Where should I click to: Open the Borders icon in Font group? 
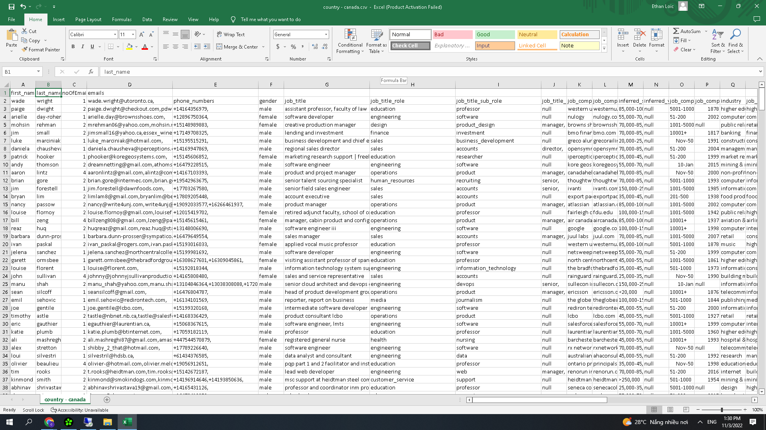tap(111, 47)
